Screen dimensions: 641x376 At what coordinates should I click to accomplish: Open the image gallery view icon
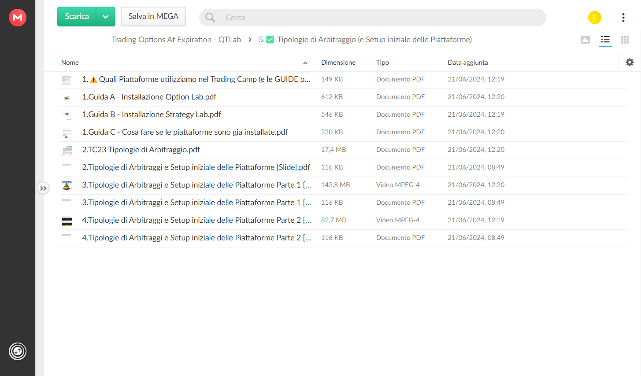point(585,40)
